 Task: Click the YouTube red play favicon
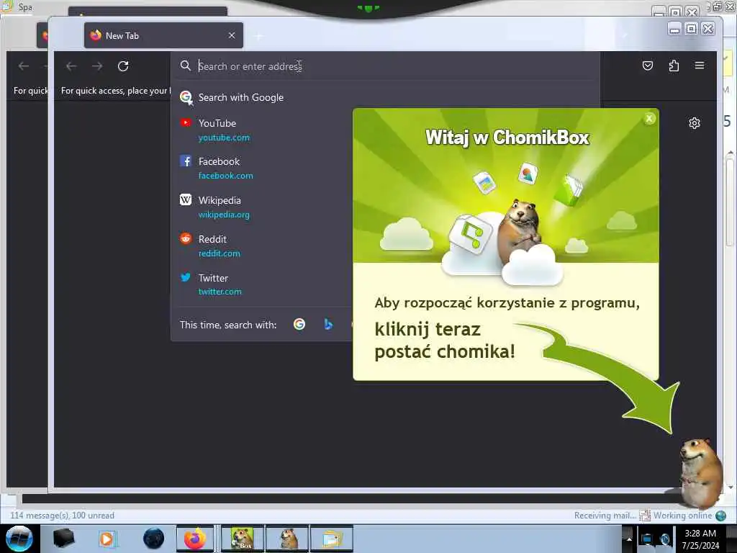[x=186, y=122]
